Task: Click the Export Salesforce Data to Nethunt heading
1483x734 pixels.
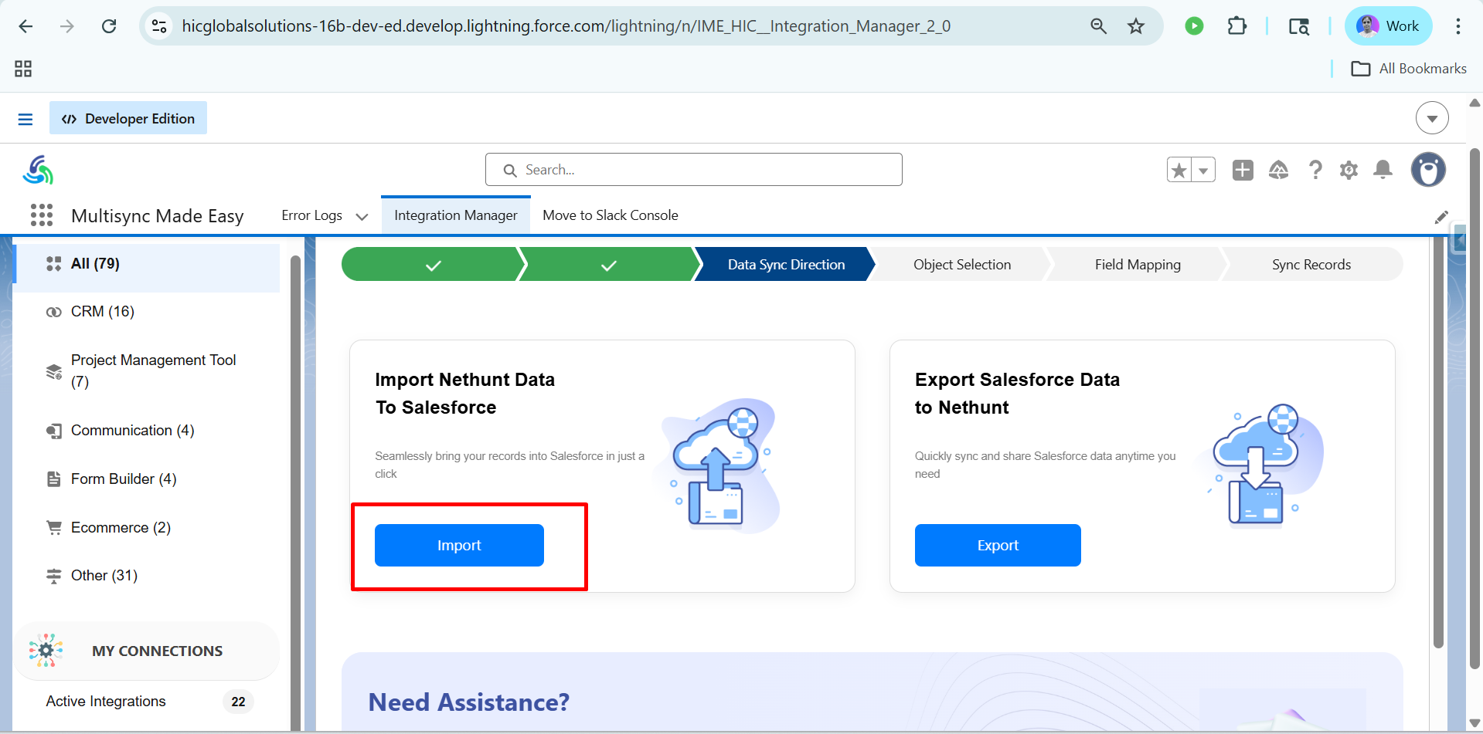Action: (x=1017, y=394)
